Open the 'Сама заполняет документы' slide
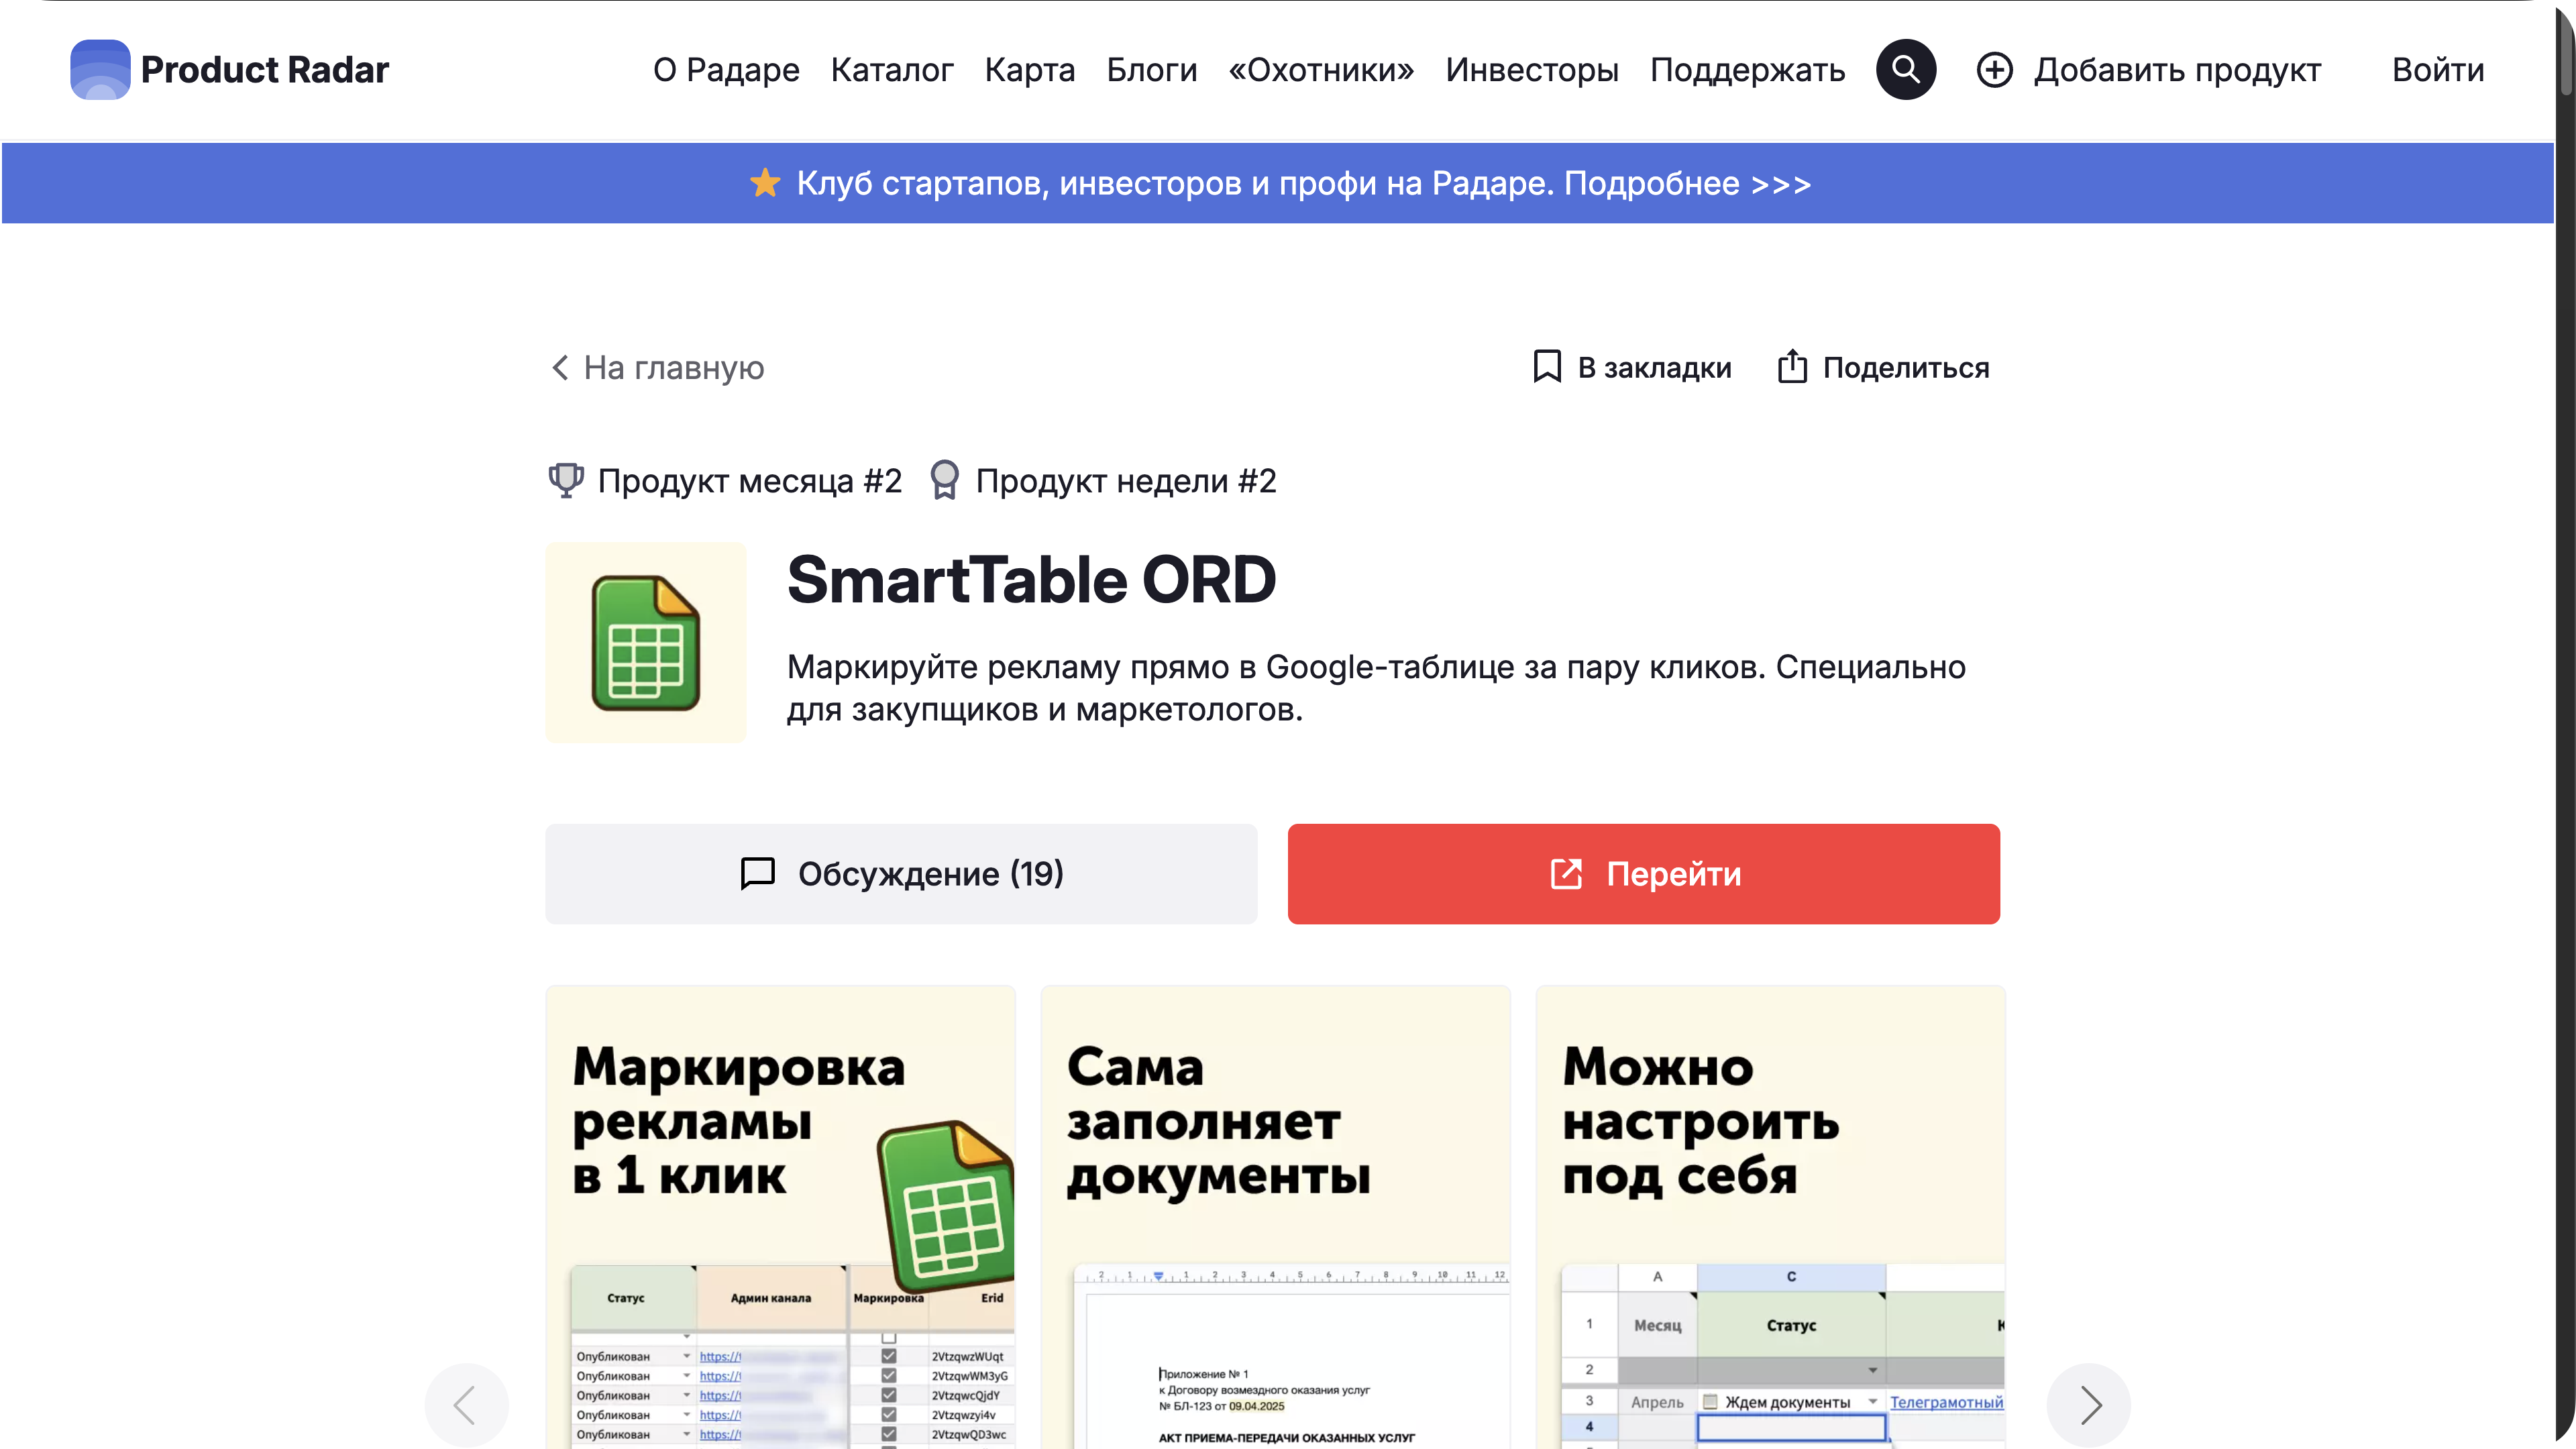Screen dimensions: 2576x1449 point(1275,1217)
